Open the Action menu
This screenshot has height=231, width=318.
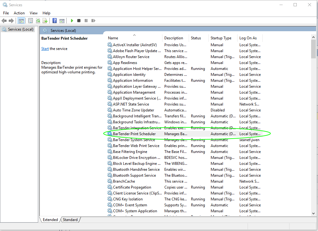[x=19, y=13]
